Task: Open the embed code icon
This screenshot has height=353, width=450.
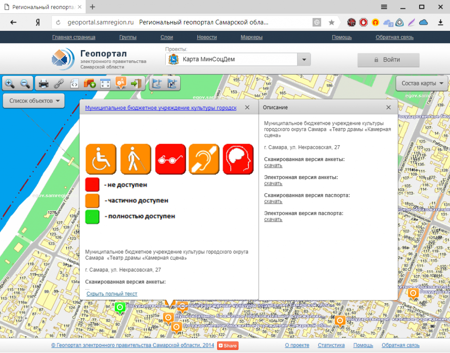Action: coord(74,84)
